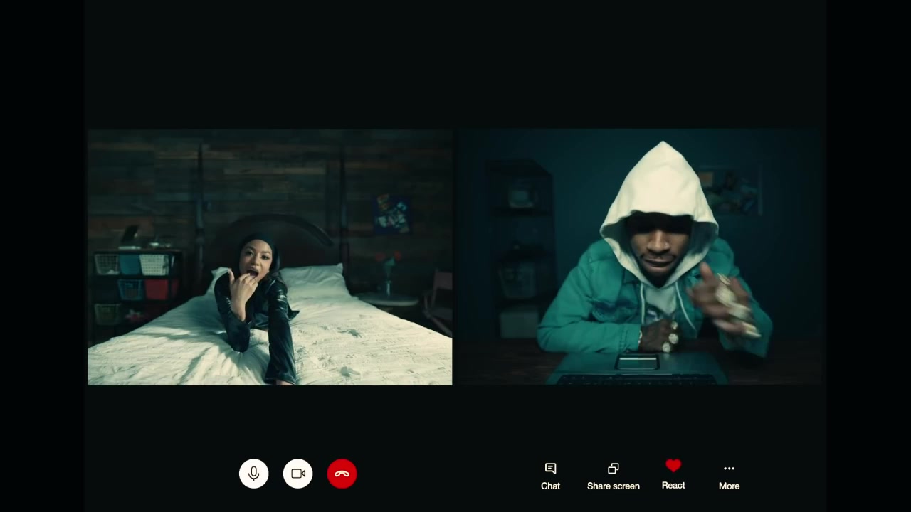Image resolution: width=911 pixels, height=512 pixels.
Task: Click the wall poster in left video
Action: 393,214
